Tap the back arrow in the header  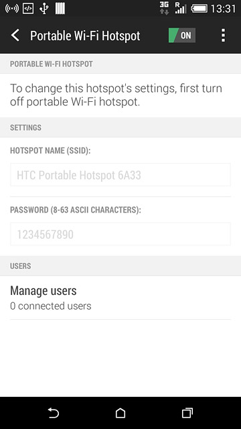click(x=15, y=36)
